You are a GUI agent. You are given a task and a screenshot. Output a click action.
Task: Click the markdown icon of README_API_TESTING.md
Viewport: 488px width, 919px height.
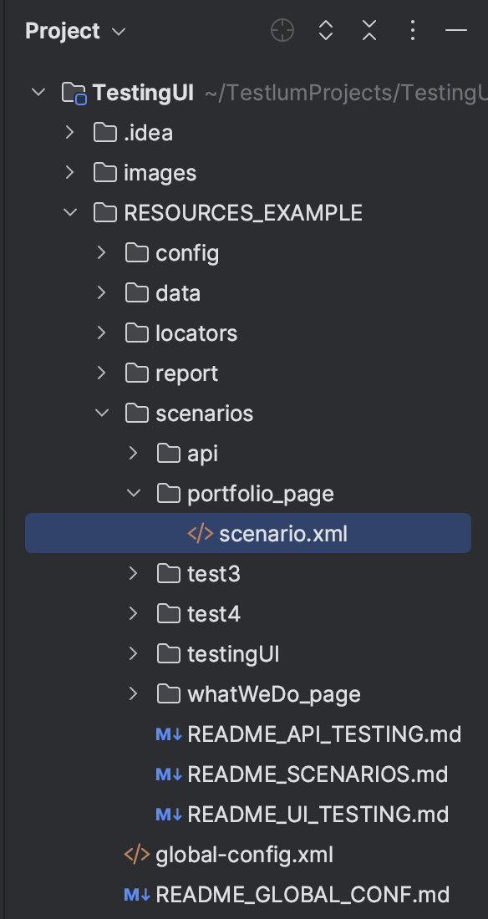(x=169, y=734)
